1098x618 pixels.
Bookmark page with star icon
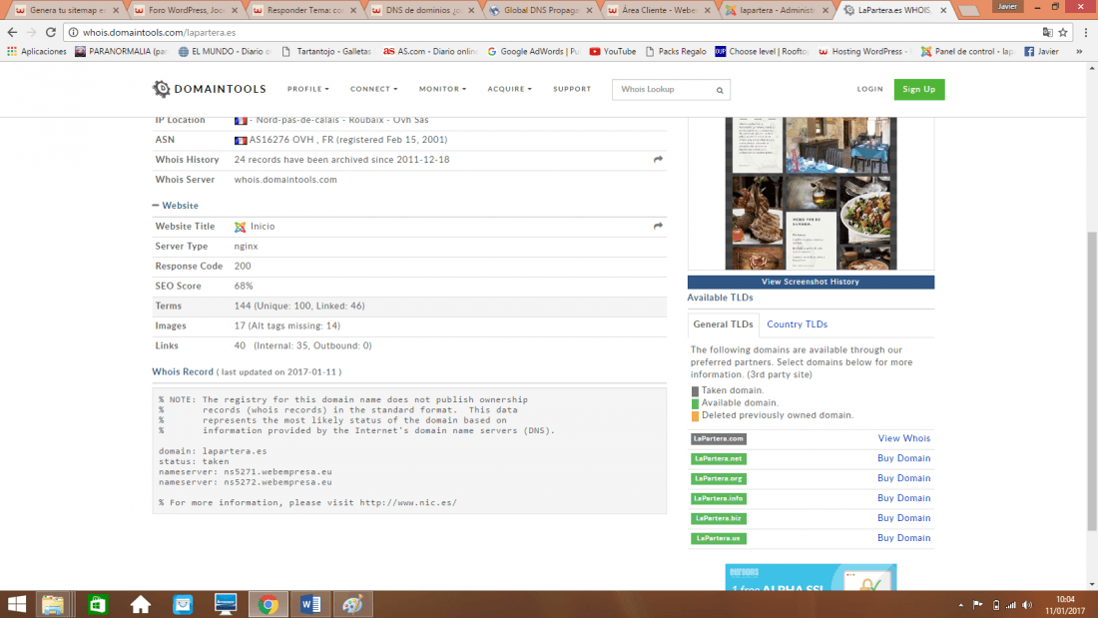pos(1063,32)
